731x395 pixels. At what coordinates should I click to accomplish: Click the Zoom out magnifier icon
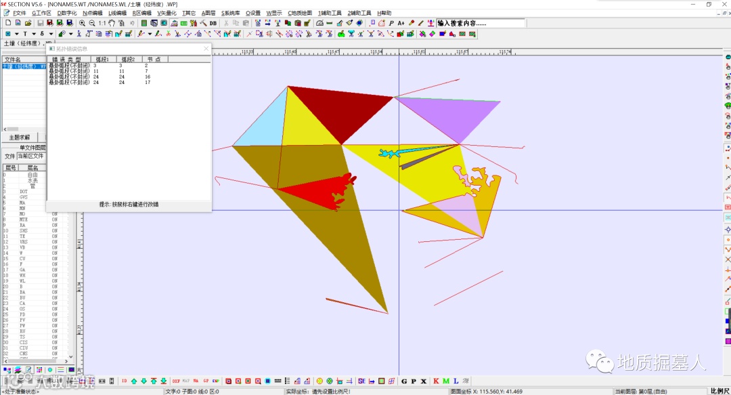pyautogui.click(x=92, y=23)
